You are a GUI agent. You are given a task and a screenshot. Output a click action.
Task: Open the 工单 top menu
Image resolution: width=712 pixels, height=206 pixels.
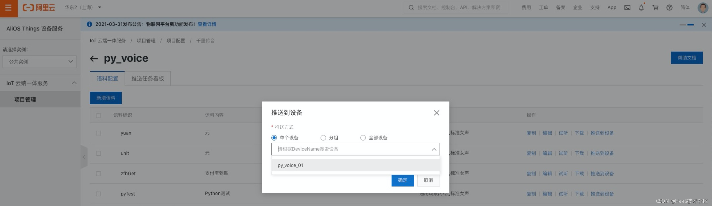click(x=543, y=8)
